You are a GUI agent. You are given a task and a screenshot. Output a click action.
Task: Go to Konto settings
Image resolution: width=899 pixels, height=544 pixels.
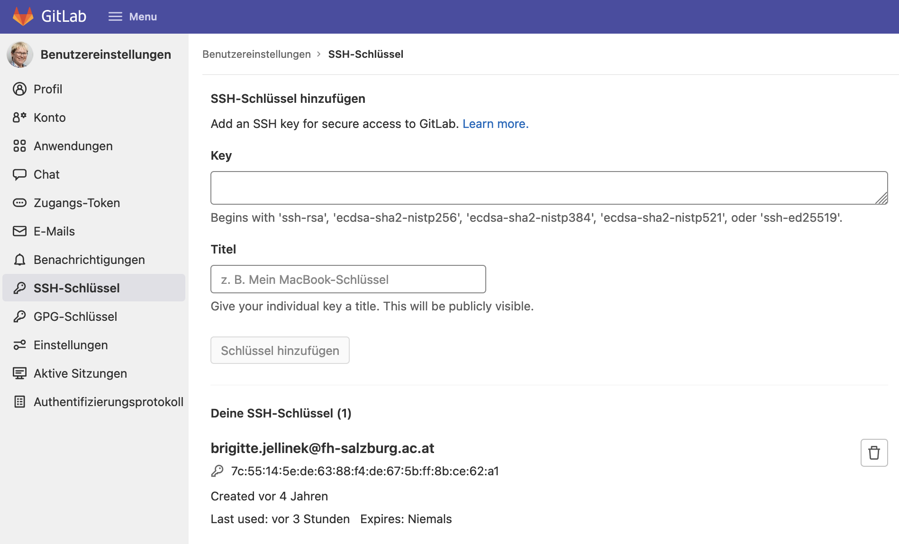click(94, 118)
